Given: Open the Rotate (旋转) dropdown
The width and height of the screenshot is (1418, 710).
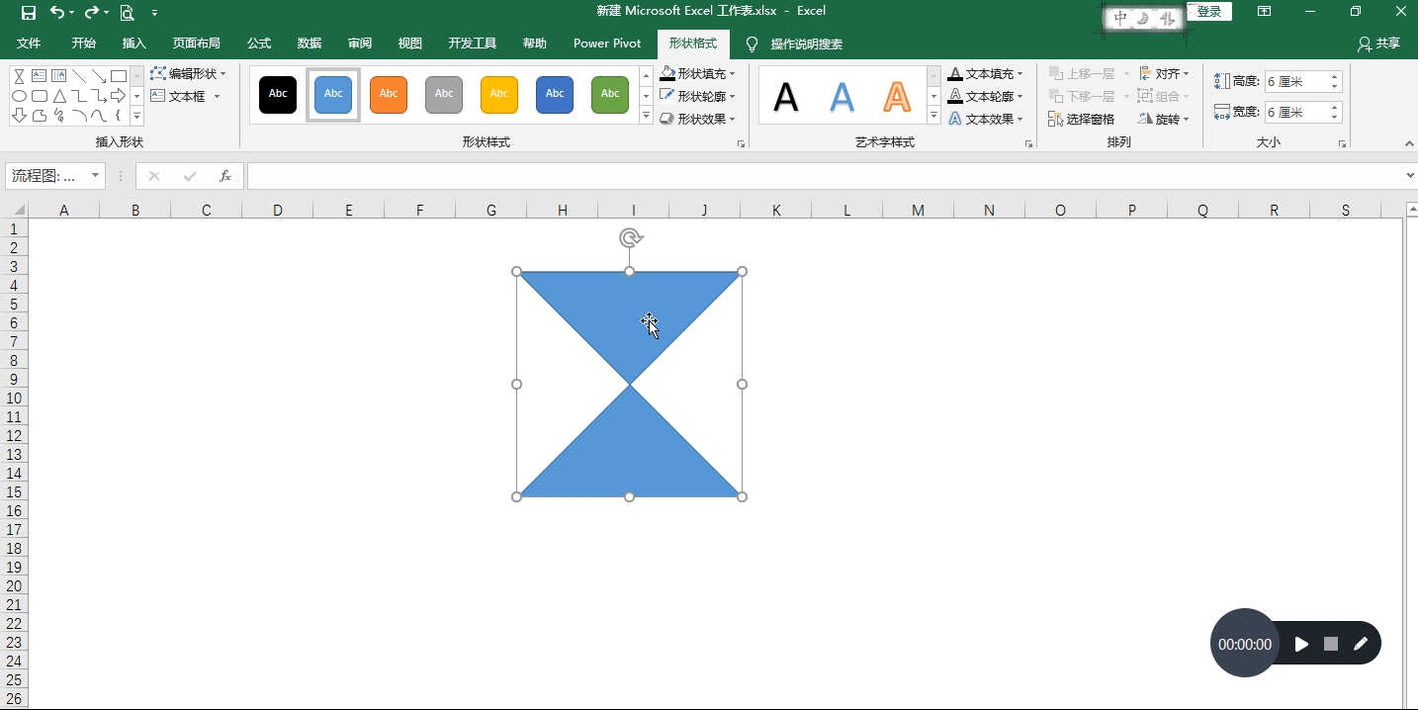Looking at the screenshot, I should [x=1165, y=119].
